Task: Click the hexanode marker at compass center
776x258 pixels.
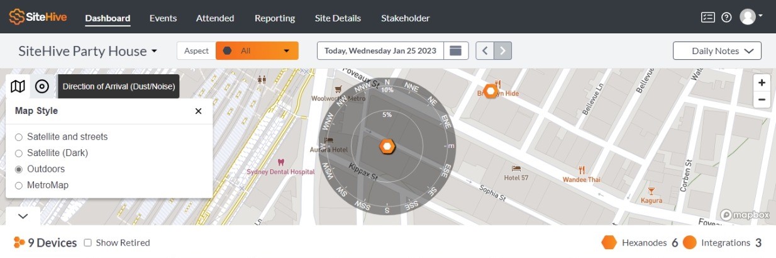Action: (x=387, y=147)
